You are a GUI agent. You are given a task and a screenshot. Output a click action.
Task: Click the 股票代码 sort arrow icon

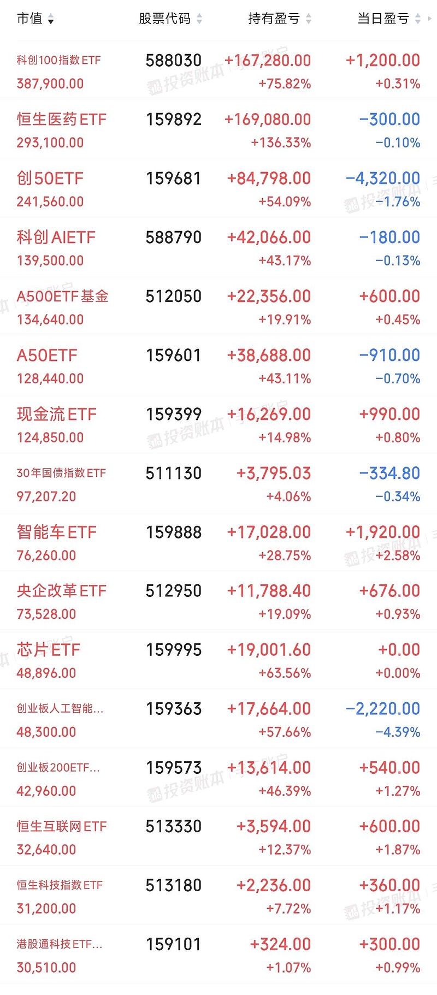click(199, 19)
